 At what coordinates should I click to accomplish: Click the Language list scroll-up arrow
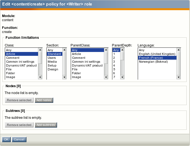pos(178,50)
